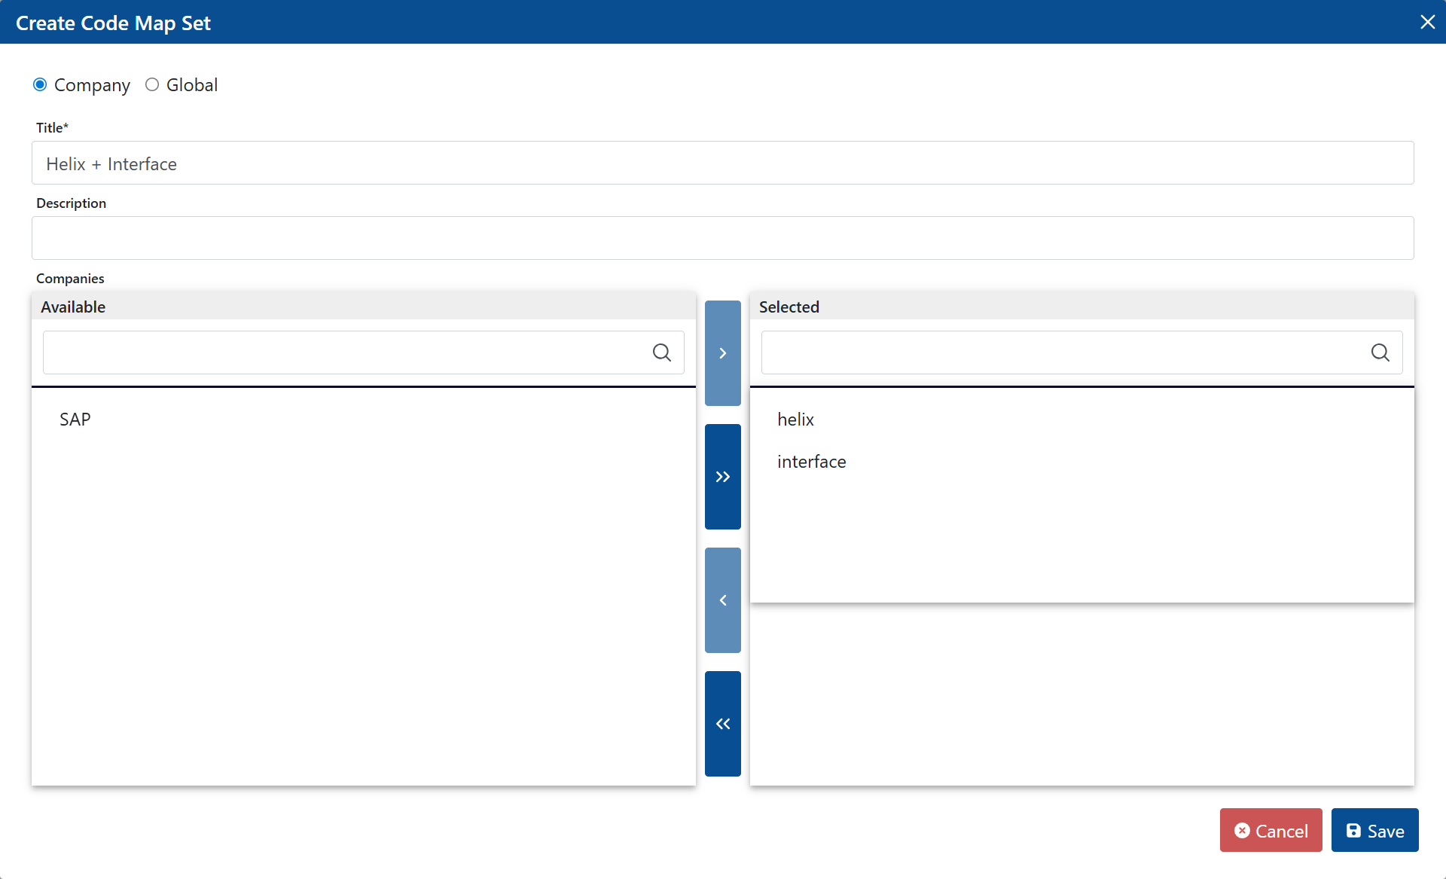
Task: Save the code map set
Action: [x=1374, y=830]
